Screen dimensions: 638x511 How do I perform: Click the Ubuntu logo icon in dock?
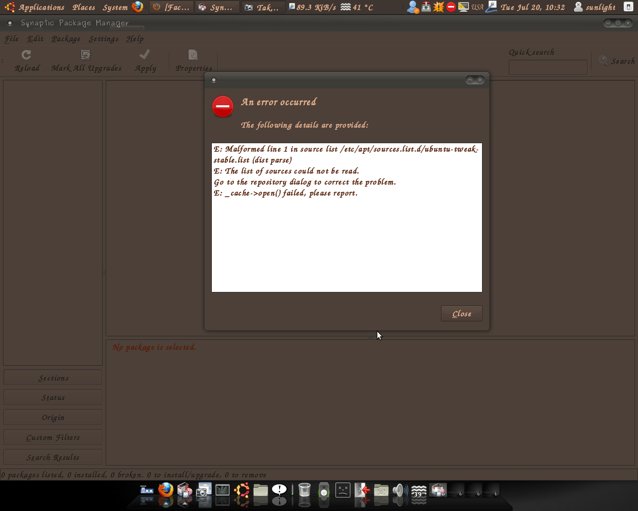pyautogui.click(x=242, y=491)
